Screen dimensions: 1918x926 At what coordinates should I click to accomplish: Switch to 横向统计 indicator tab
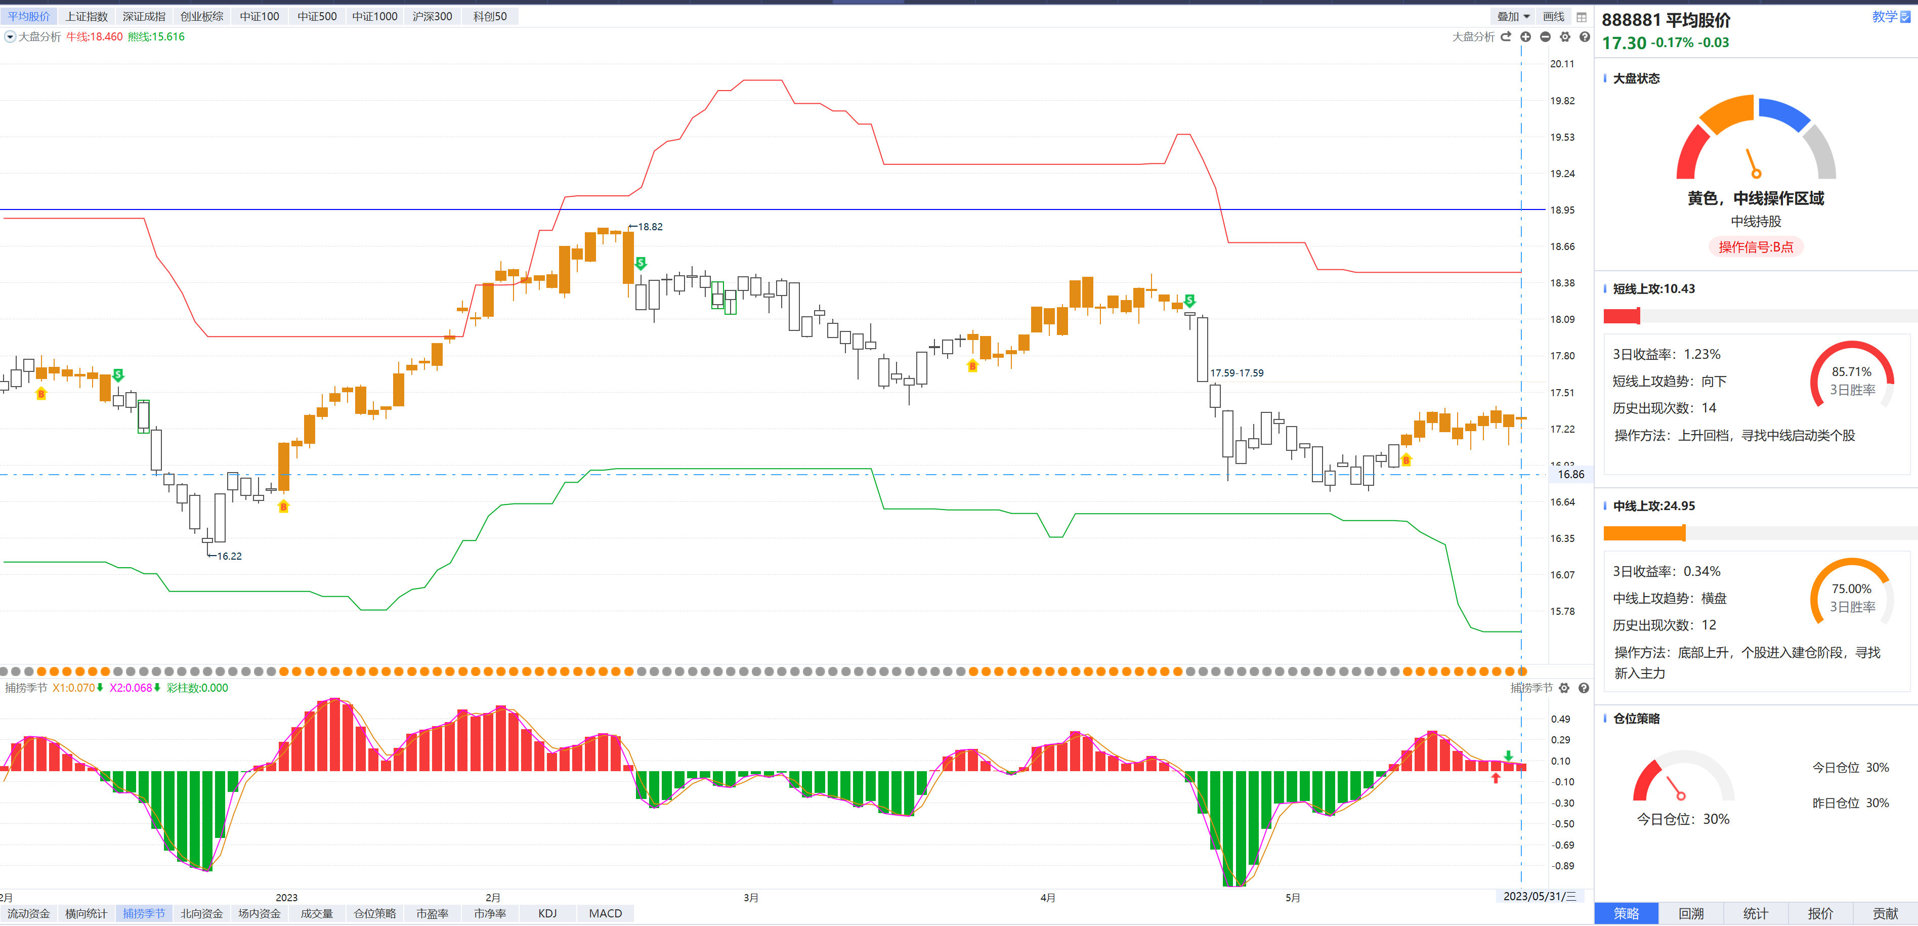point(87,913)
